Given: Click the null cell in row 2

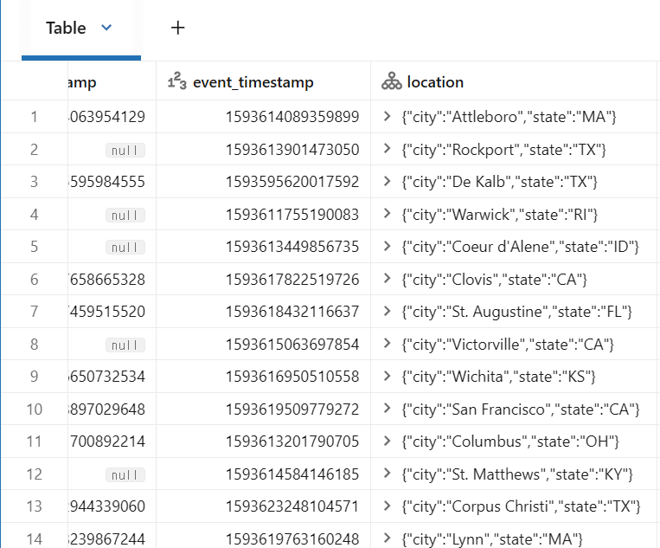Looking at the screenshot, I should pos(125,150).
